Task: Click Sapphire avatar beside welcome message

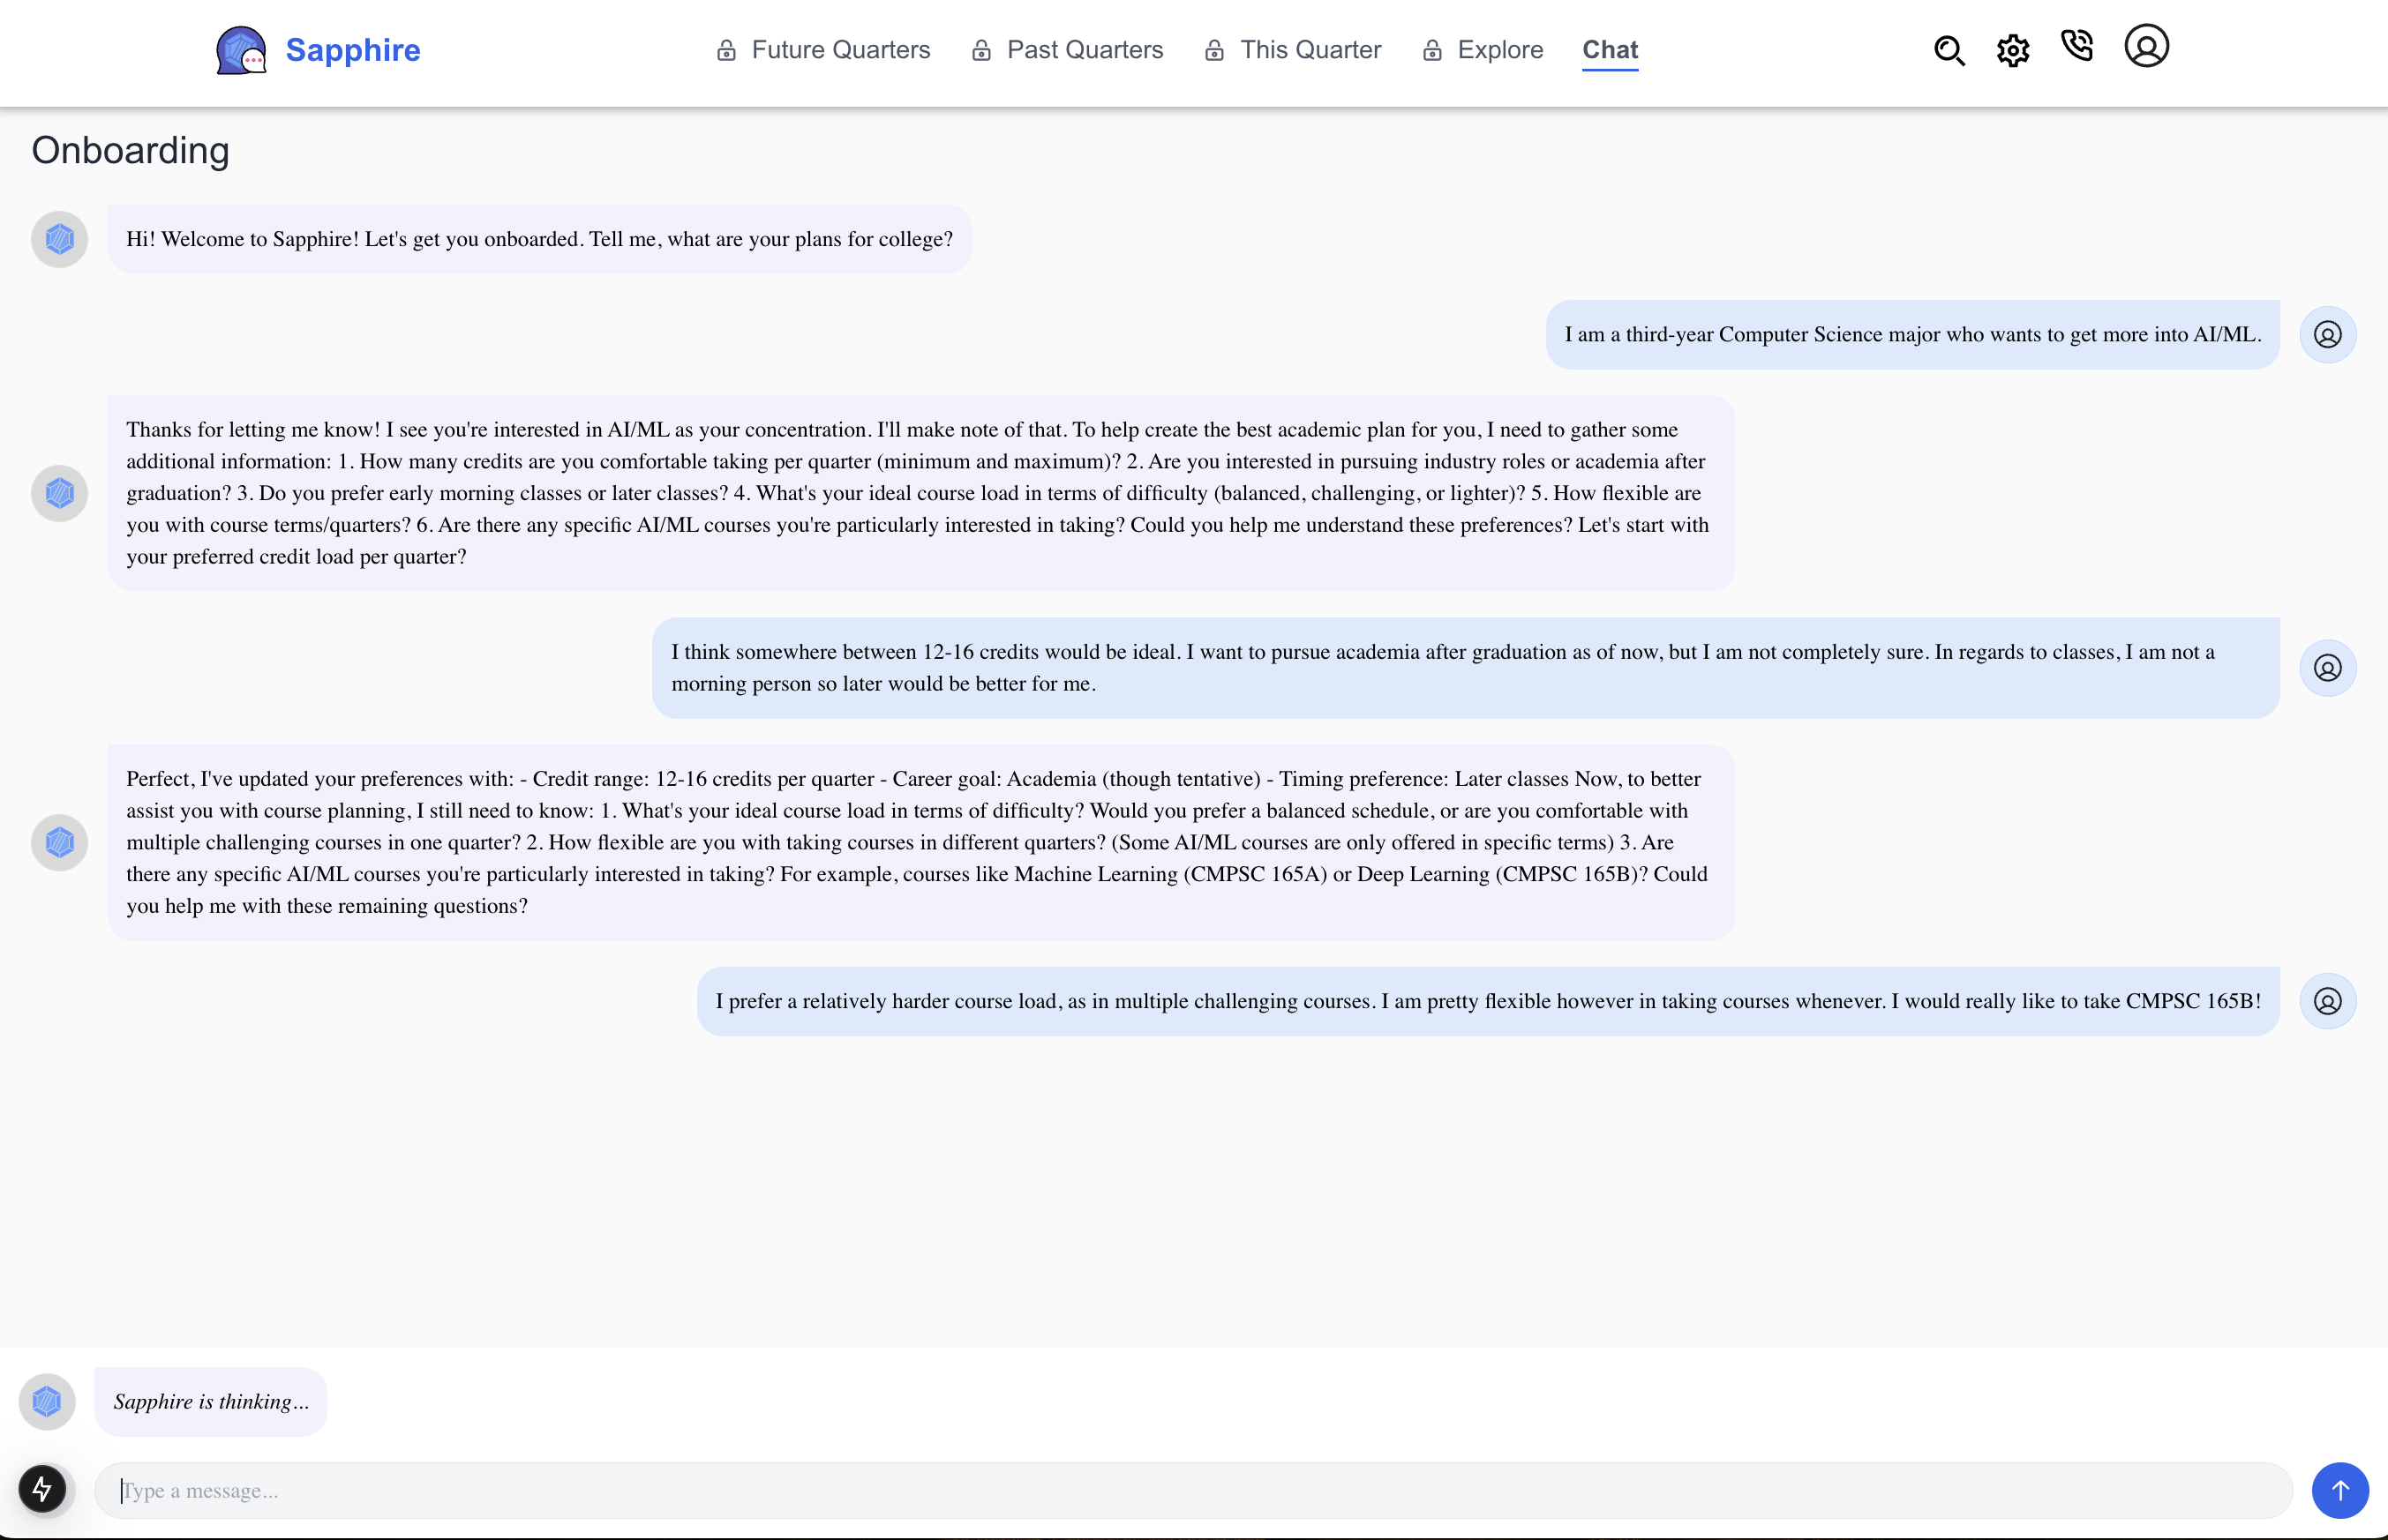Action: (59, 239)
